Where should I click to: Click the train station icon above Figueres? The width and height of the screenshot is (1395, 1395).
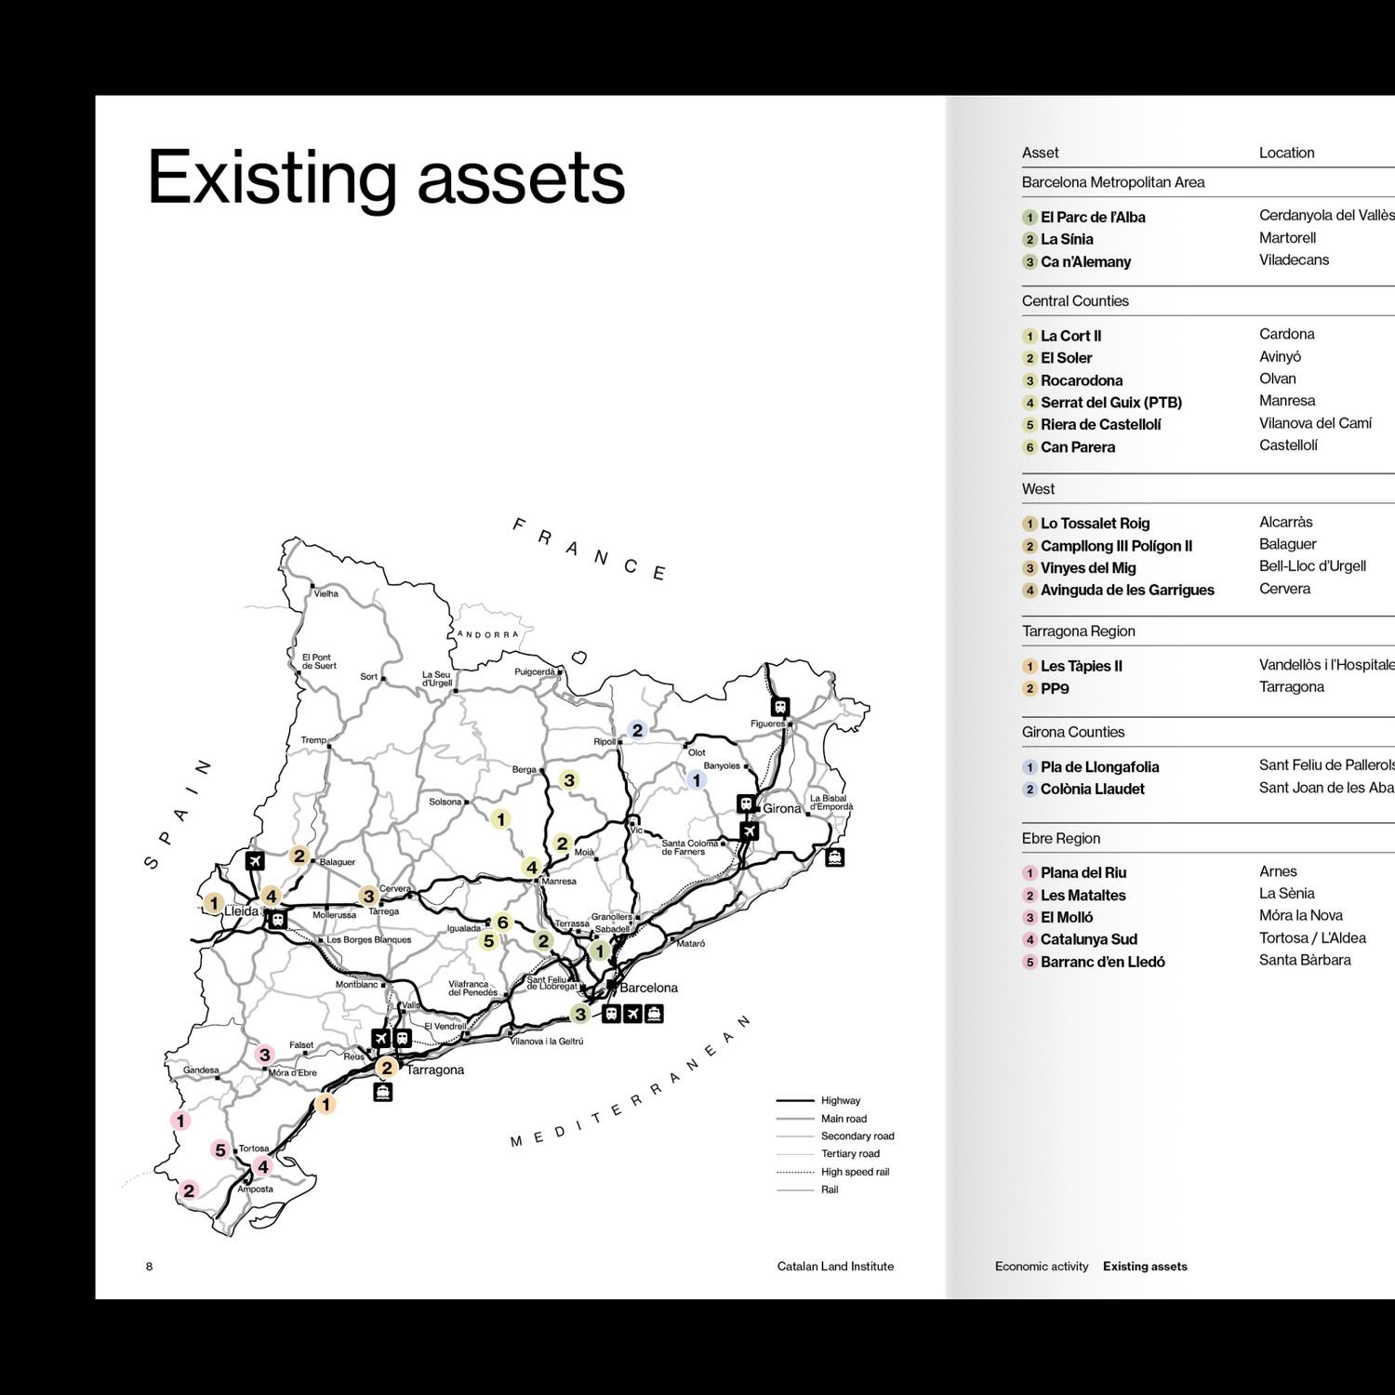click(780, 707)
